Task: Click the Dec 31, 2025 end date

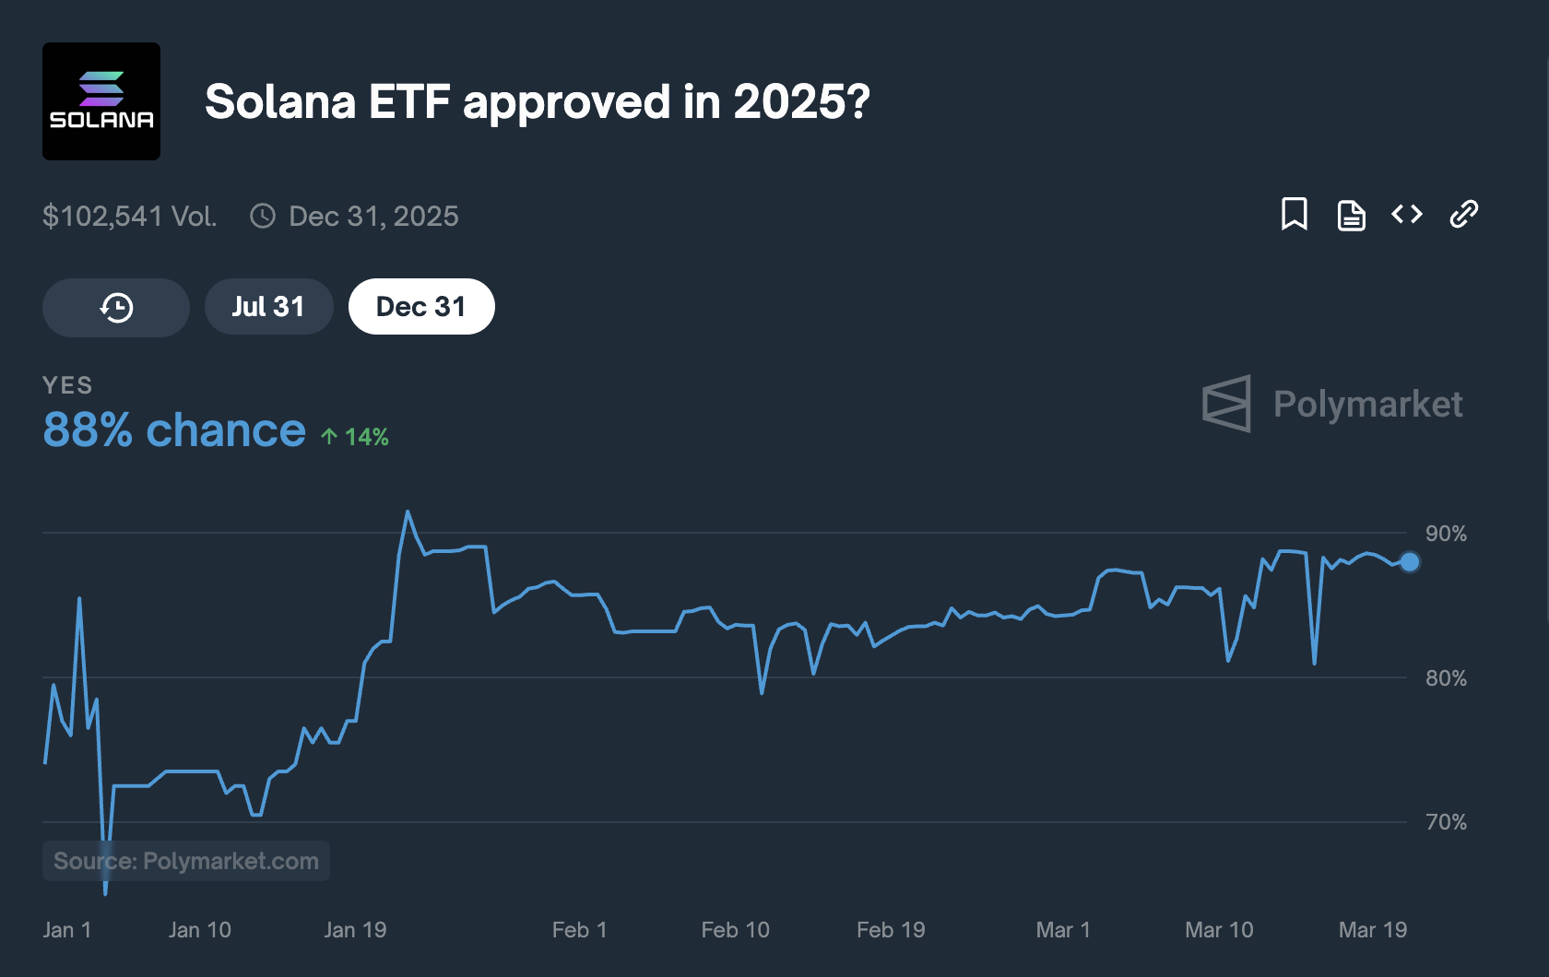Action: [x=373, y=217]
